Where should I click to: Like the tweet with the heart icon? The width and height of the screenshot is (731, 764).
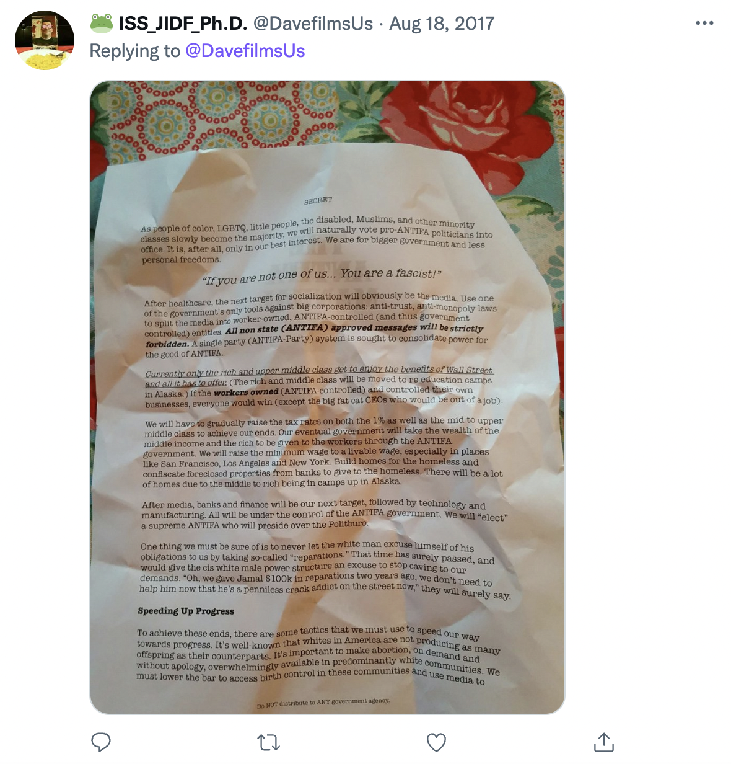pos(436,742)
